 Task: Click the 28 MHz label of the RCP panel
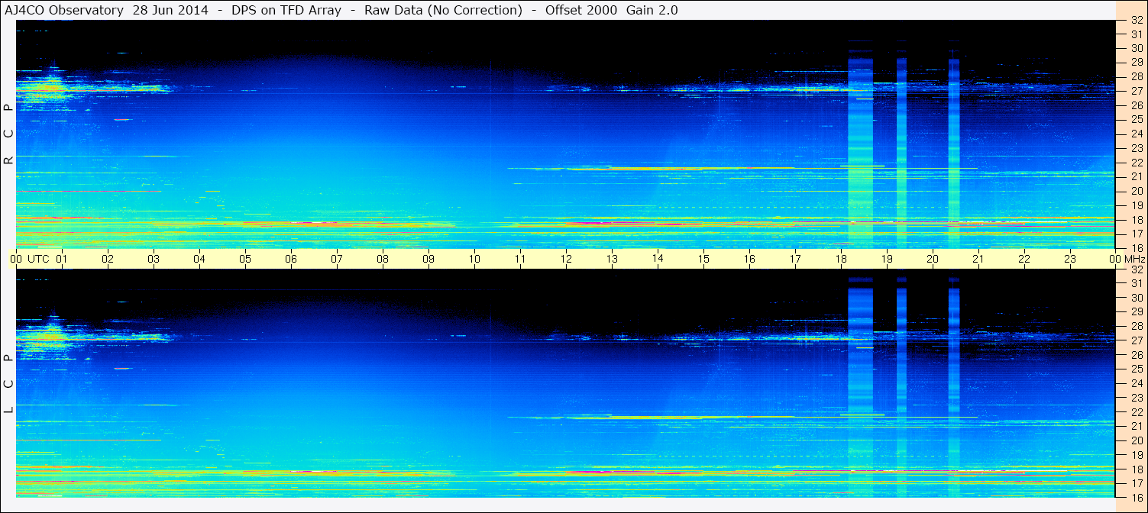[x=1137, y=76]
